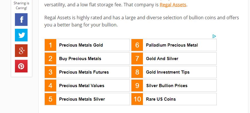Share the page on Google Plus
Screen dimensions: 250x113
[x=21, y=51]
